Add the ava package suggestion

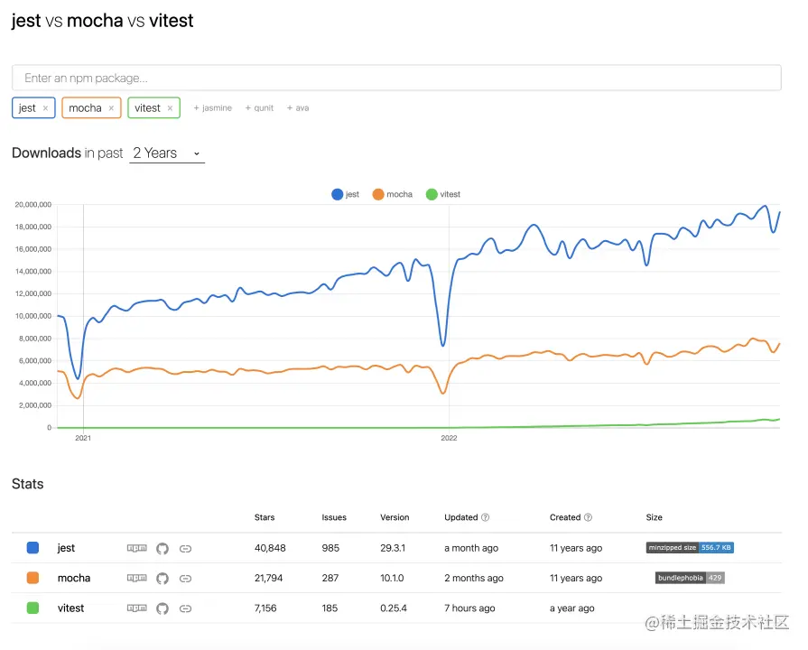point(298,108)
